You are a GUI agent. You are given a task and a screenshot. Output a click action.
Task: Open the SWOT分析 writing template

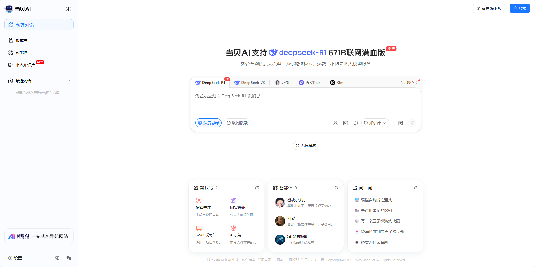tap(208, 235)
